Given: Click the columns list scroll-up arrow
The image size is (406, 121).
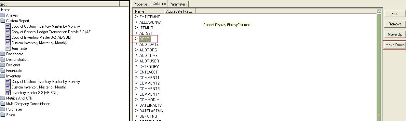Looking at the screenshot, I should [379, 11].
